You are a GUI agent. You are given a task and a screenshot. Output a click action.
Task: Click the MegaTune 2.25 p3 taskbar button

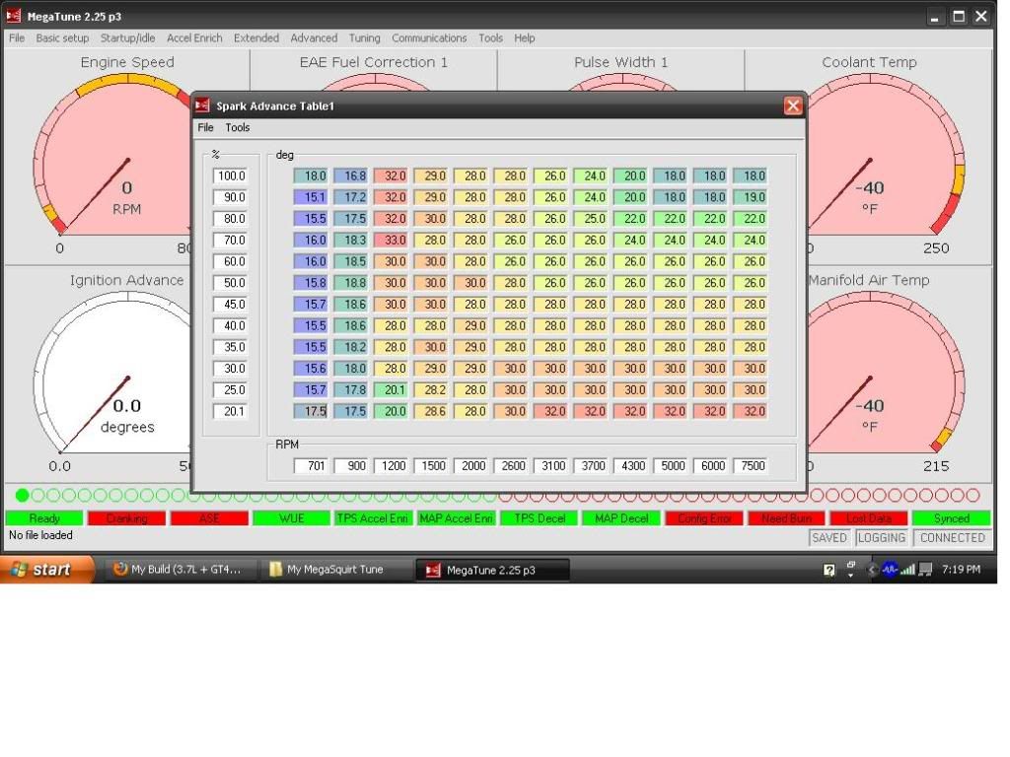pyautogui.click(x=491, y=570)
